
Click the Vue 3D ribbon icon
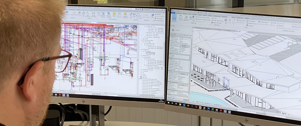[x=226, y=20]
